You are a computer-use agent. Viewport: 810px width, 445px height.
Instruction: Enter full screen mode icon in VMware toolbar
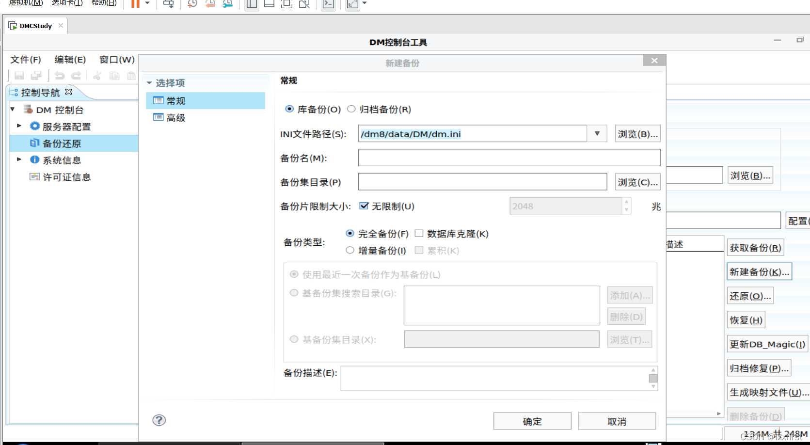coord(286,4)
